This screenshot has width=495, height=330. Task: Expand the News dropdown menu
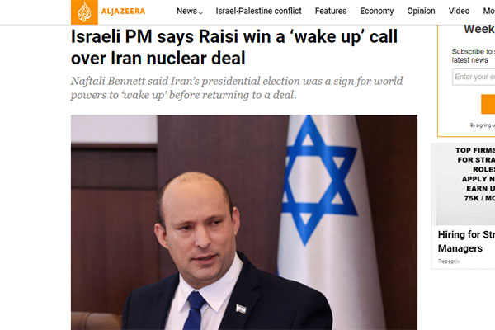pos(190,11)
